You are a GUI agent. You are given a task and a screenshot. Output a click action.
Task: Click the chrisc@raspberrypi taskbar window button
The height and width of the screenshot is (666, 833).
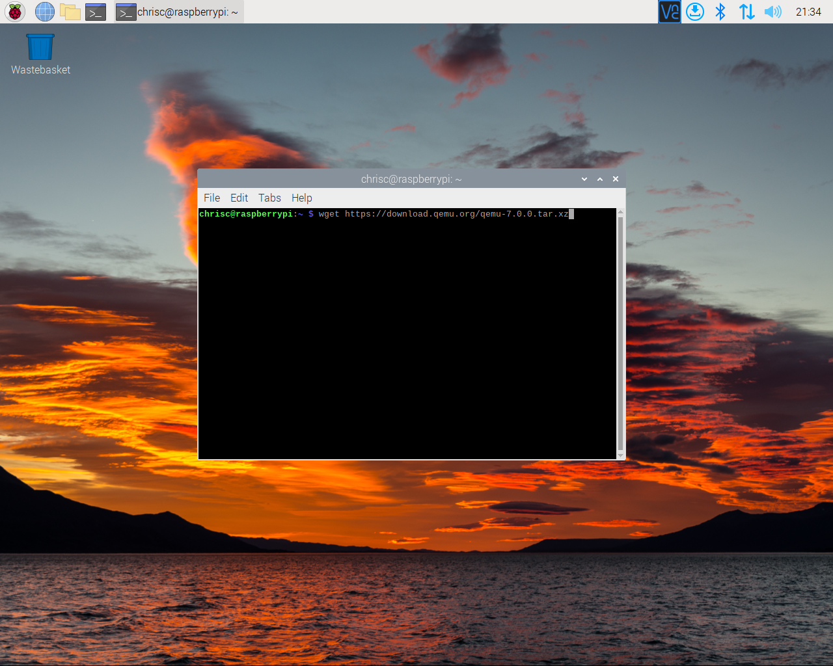[179, 12]
